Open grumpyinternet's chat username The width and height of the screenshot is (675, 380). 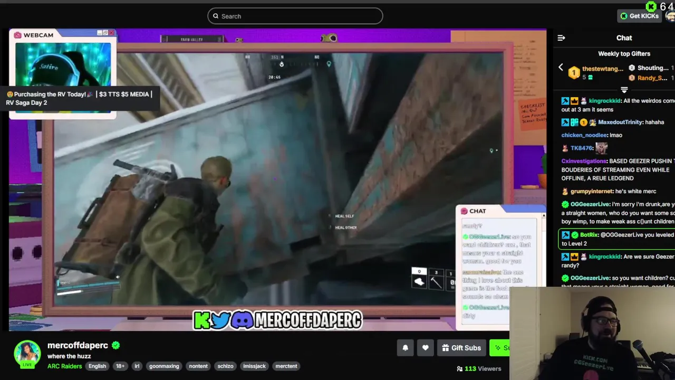pos(591,192)
